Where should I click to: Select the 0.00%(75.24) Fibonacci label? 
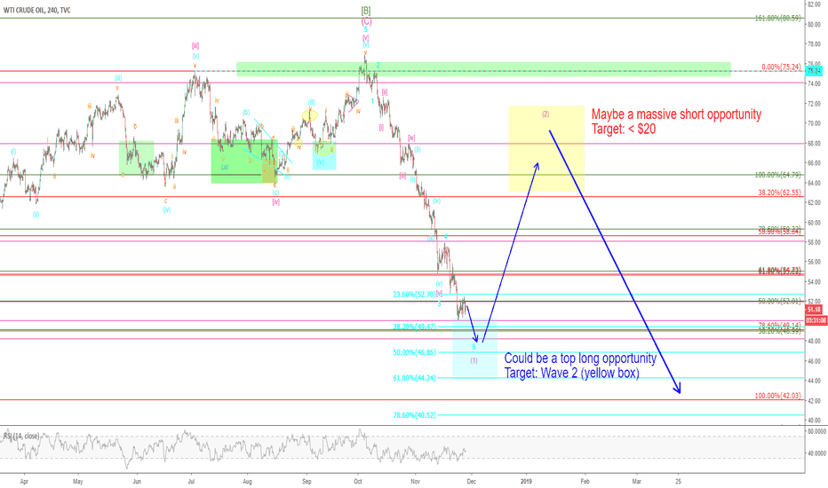tap(781, 67)
